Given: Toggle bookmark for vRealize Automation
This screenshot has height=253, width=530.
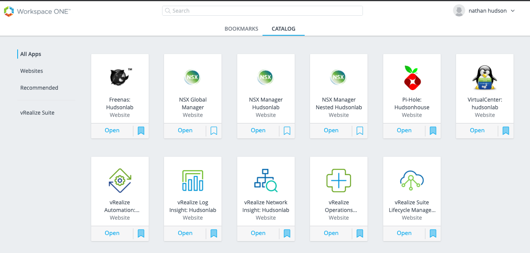Looking at the screenshot, I should pyautogui.click(x=141, y=233).
